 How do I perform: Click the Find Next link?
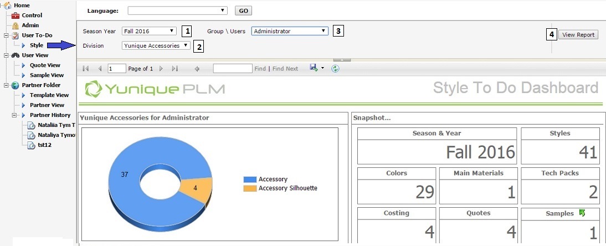click(285, 69)
